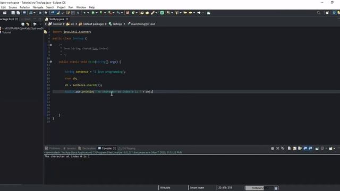Switch to the Declaration tab

coord(87,149)
